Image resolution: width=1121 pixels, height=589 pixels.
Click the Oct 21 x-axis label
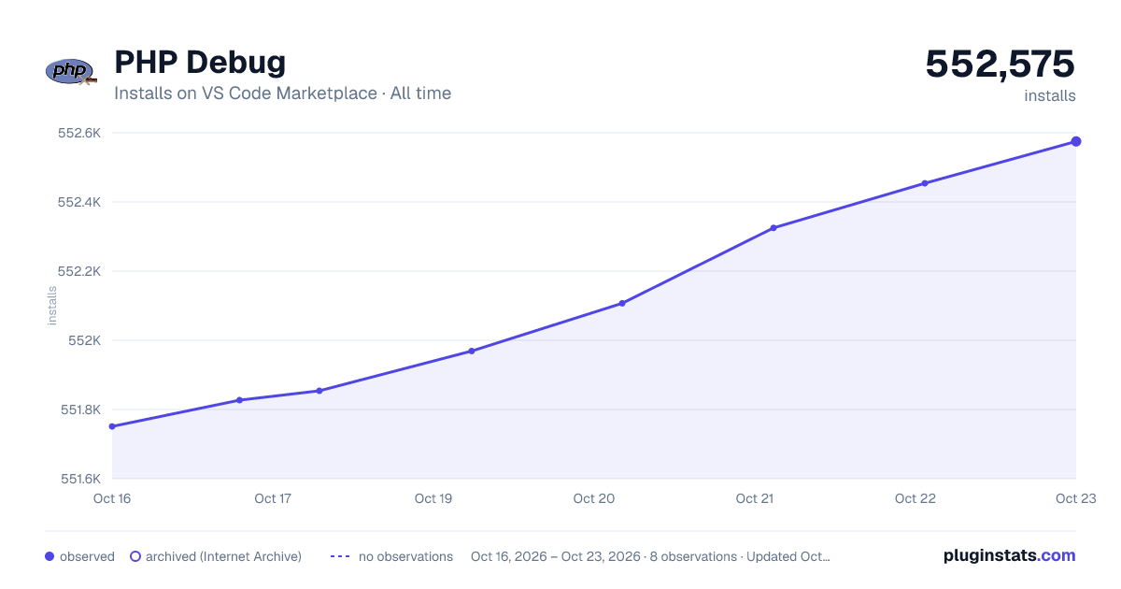coord(755,498)
